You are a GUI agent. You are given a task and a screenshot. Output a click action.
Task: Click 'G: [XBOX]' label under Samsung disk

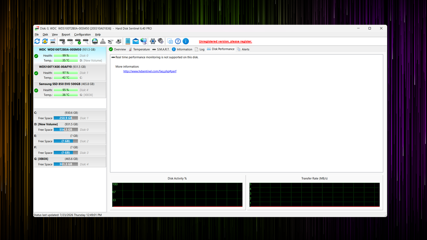click(x=86, y=95)
